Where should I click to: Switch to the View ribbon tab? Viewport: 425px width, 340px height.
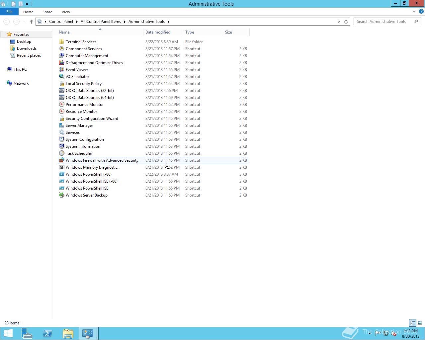(66, 12)
